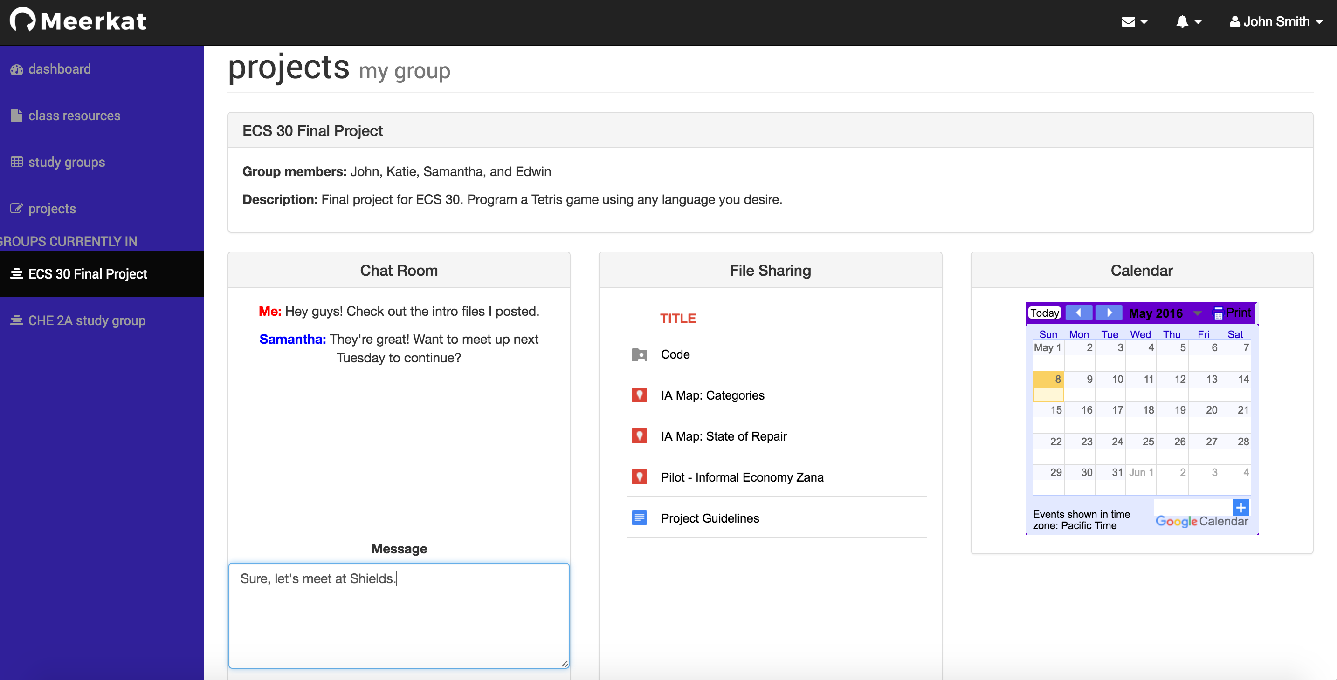Select CHE 2A study group
1337x680 pixels.
(x=87, y=320)
